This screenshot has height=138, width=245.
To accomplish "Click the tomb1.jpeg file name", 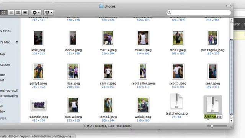I will [x=108, y=117].
